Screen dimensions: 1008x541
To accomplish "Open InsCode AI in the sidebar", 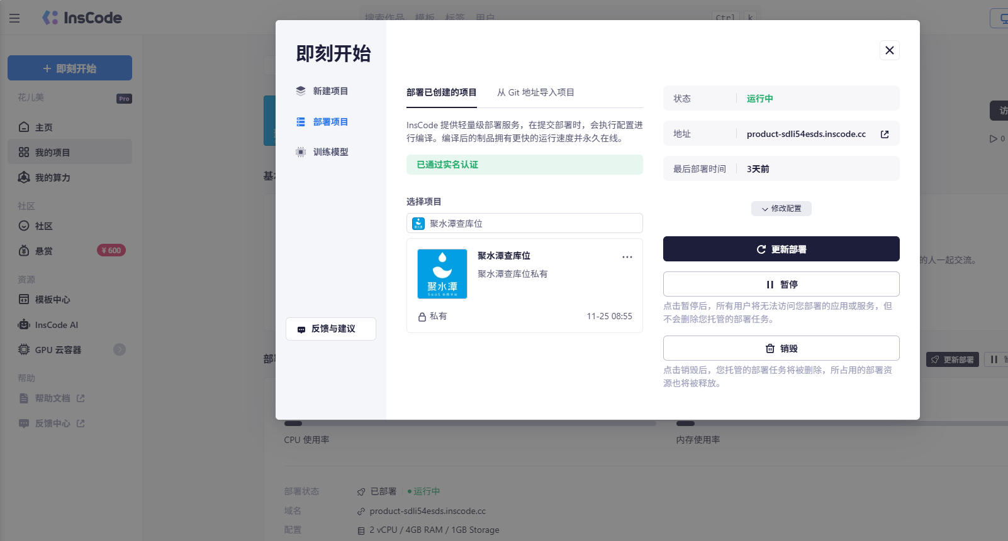I will click(70, 324).
